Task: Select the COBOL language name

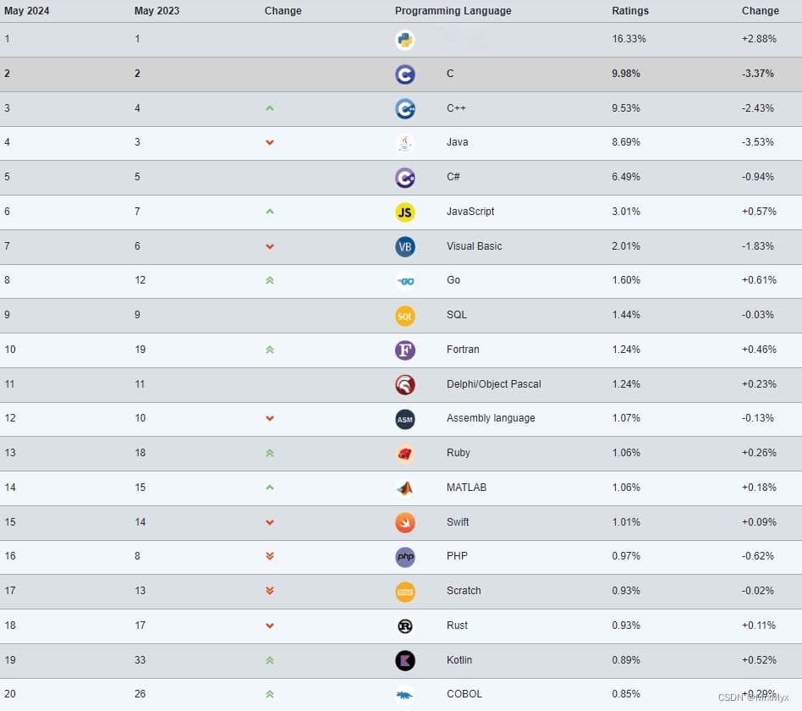Action: tap(464, 694)
